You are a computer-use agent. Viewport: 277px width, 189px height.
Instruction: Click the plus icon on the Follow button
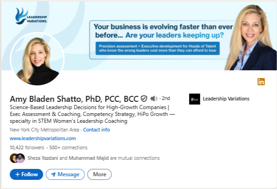point(17,174)
